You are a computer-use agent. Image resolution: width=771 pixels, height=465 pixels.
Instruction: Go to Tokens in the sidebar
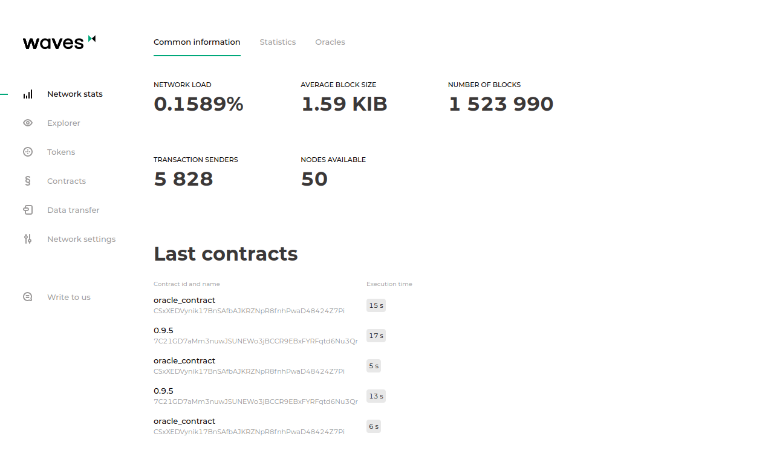(61, 152)
